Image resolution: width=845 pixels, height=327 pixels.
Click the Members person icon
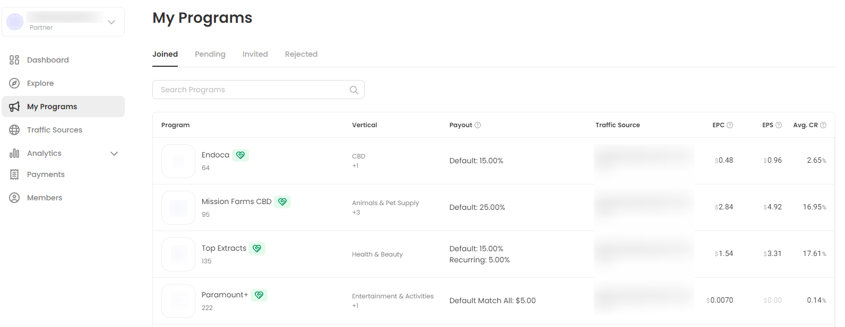(14, 198)
